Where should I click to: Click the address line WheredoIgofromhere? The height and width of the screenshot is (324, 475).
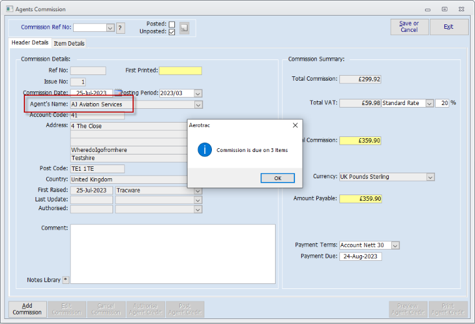[129, 150]
